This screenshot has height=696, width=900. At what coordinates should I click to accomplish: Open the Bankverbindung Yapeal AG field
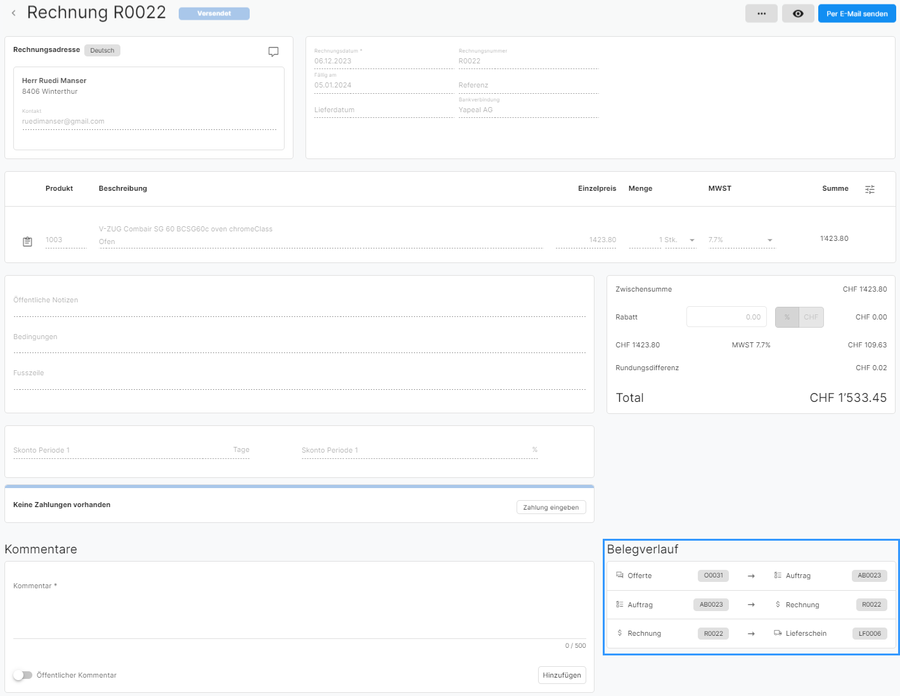pyautogui.click(x=527, y=110)
